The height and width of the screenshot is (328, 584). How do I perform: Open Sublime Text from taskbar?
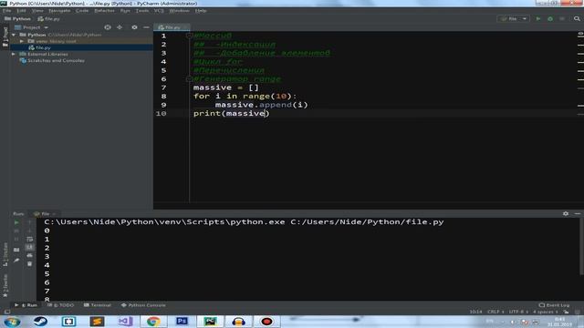tap(98, 322)
